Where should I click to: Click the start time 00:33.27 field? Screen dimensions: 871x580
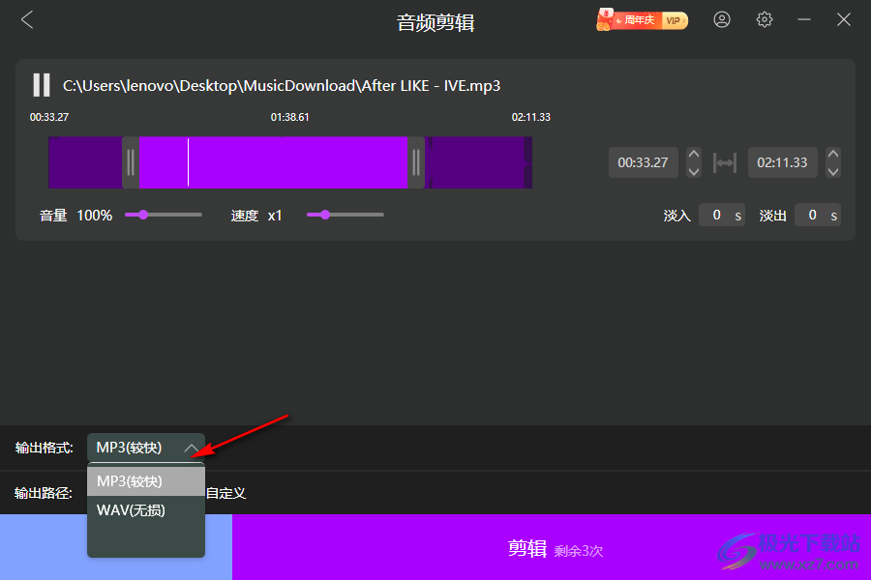click(x=643, y=162)
